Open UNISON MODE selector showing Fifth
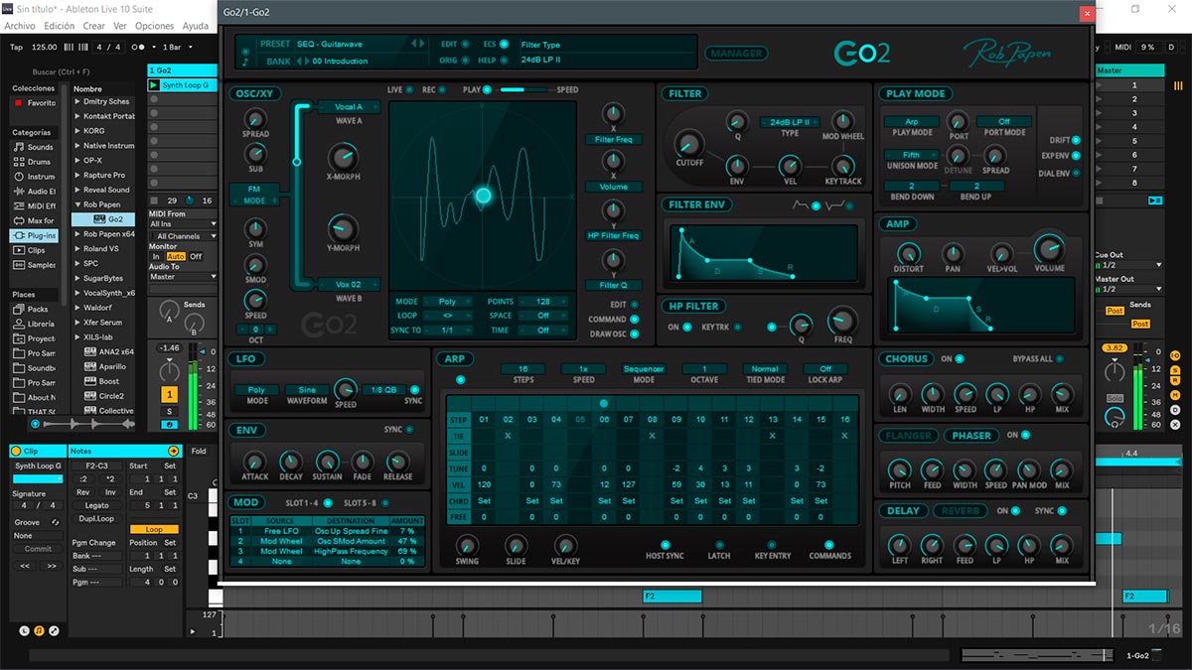Viewport: 1192px width, 670px height. [912, 155]
